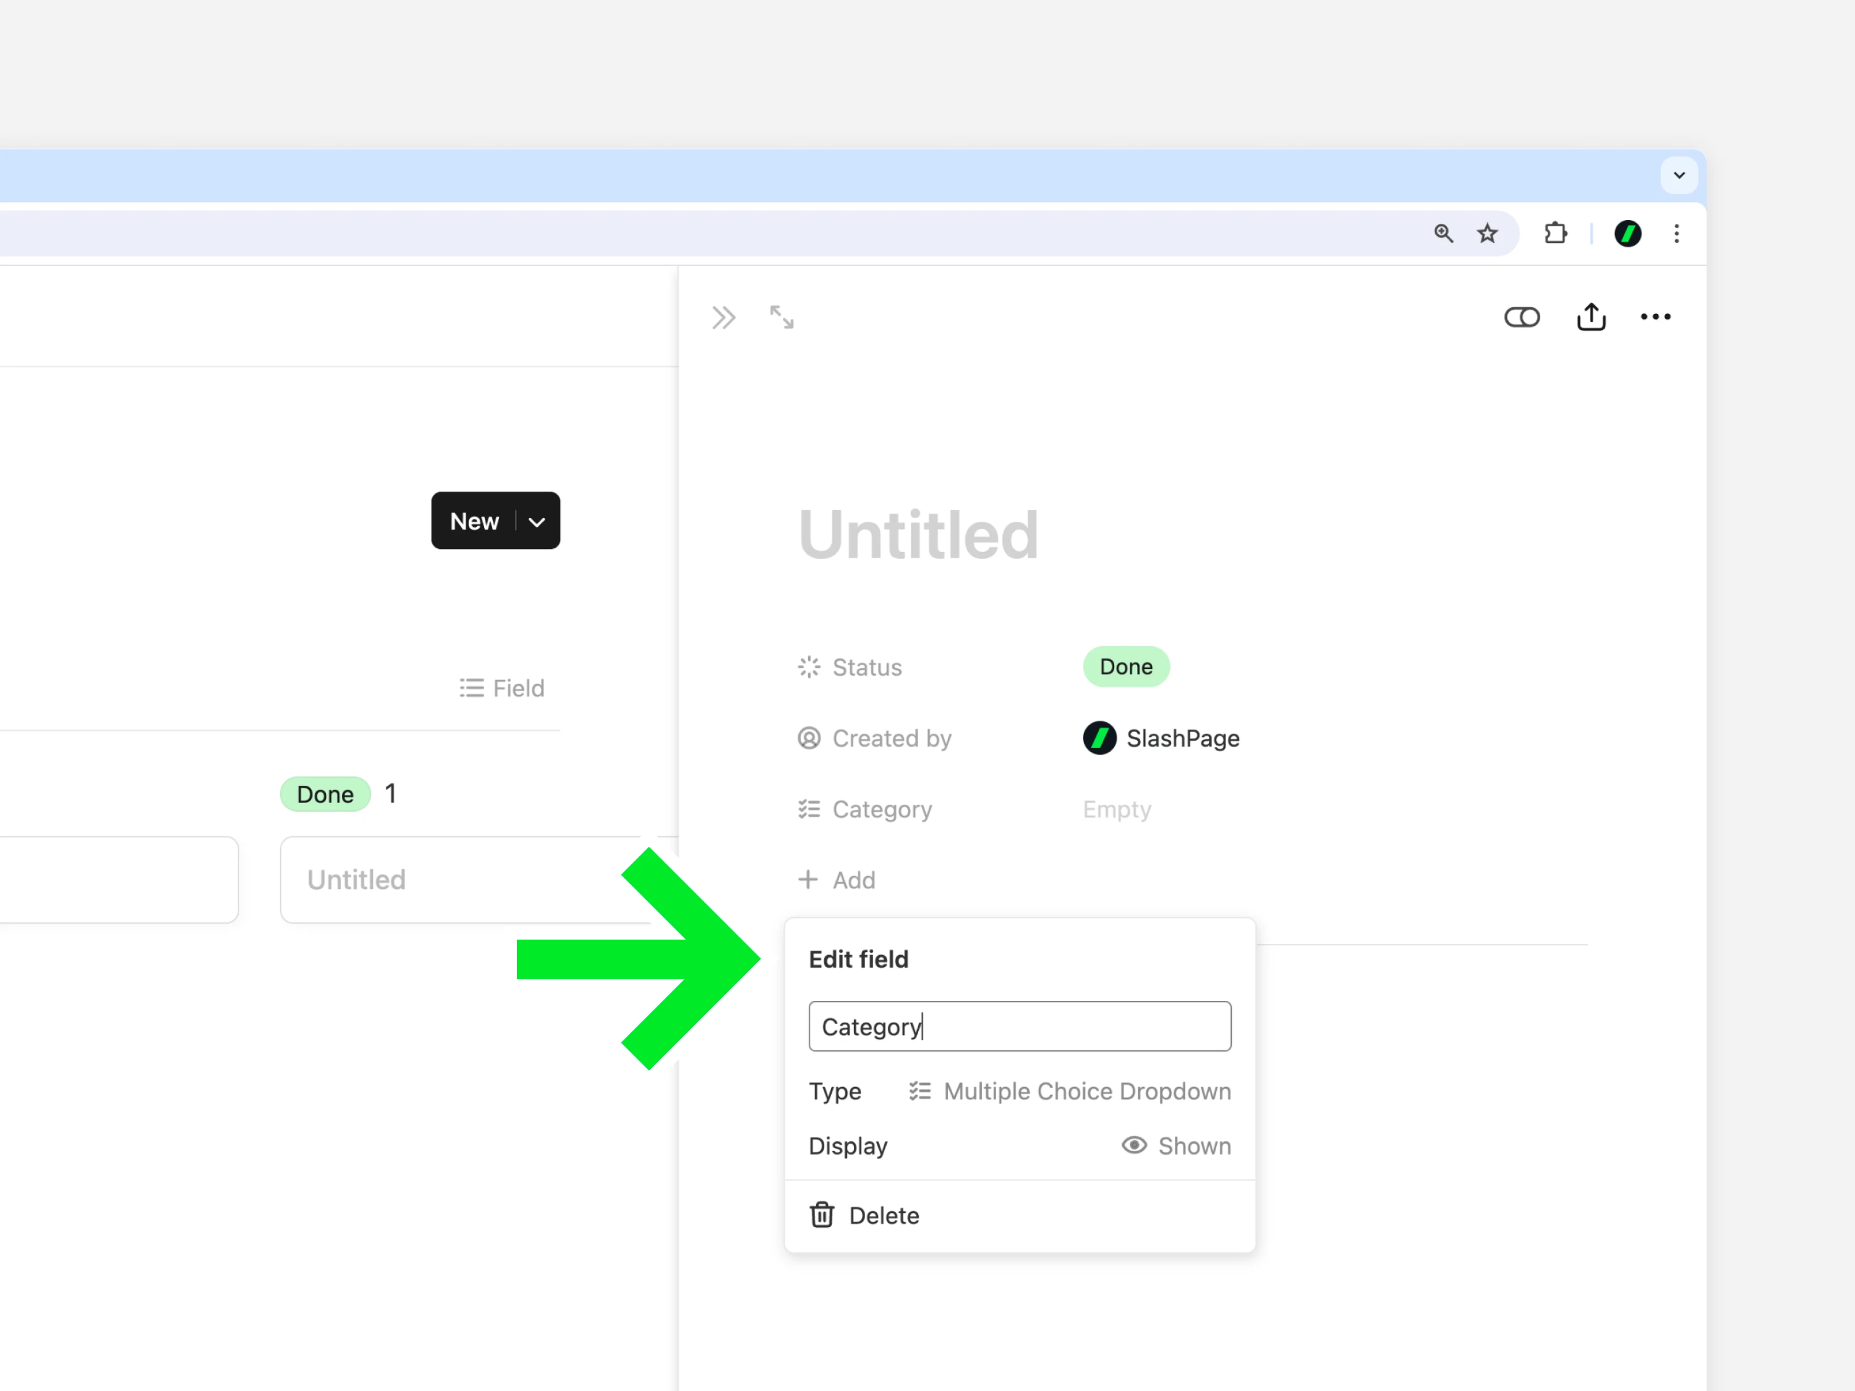Select the Done column label in board

(325, 794)
